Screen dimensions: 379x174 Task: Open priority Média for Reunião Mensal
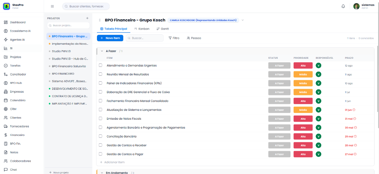(x=303, y=74)
